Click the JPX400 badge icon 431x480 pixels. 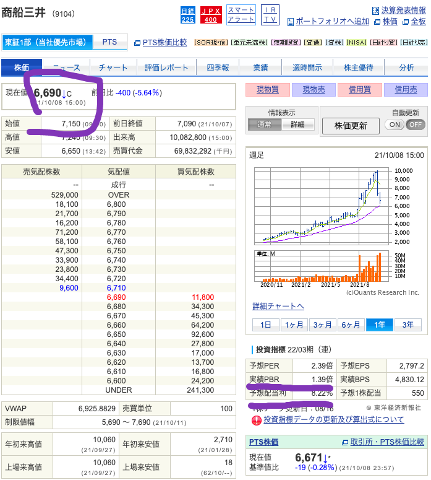(211, 15)
